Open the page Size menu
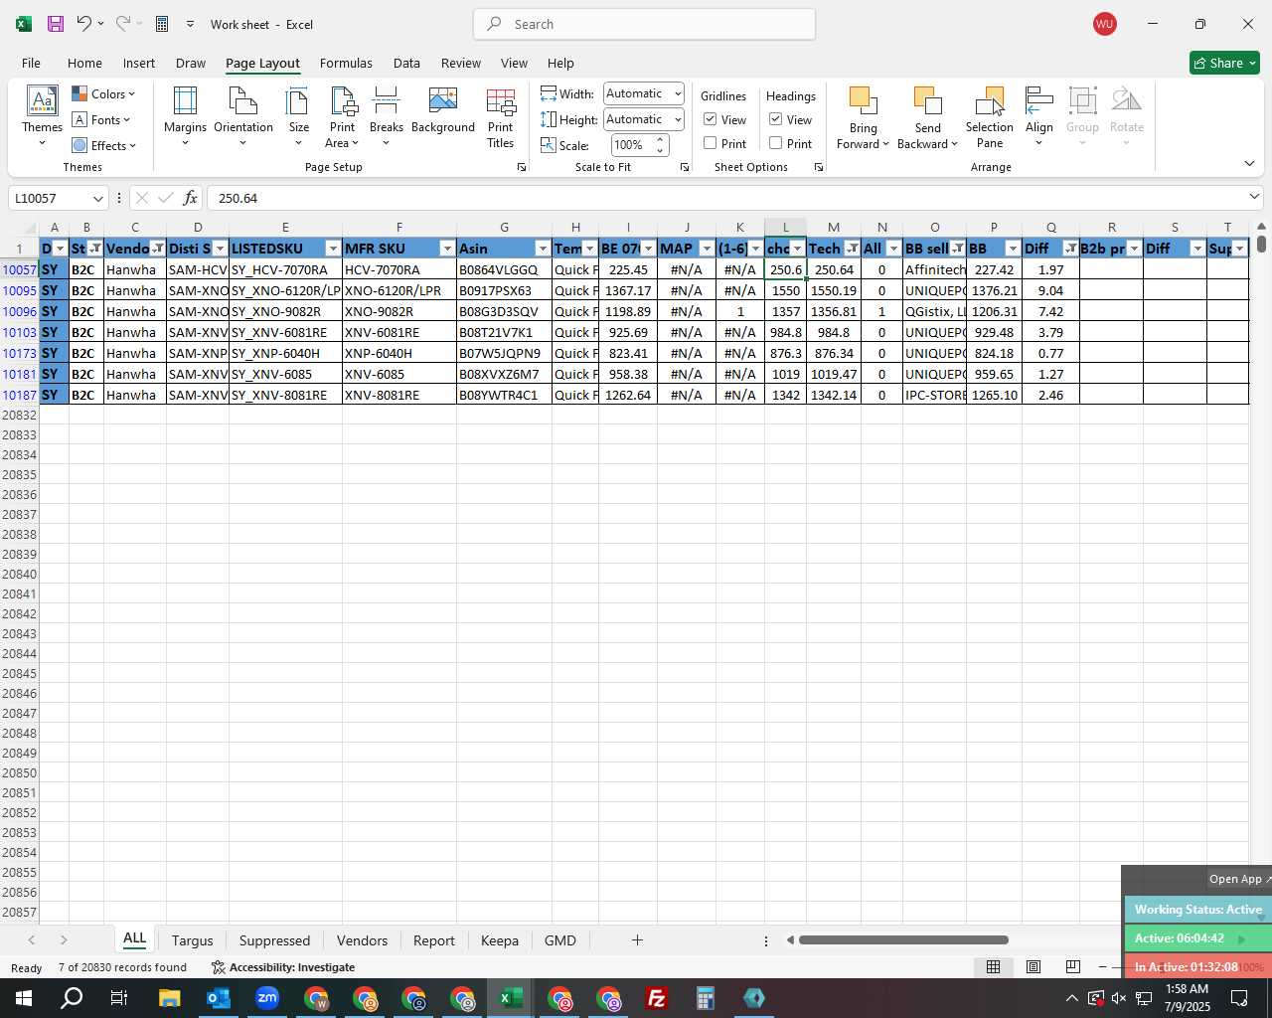Viewport: 1272px width, 1018px height. 298,117
